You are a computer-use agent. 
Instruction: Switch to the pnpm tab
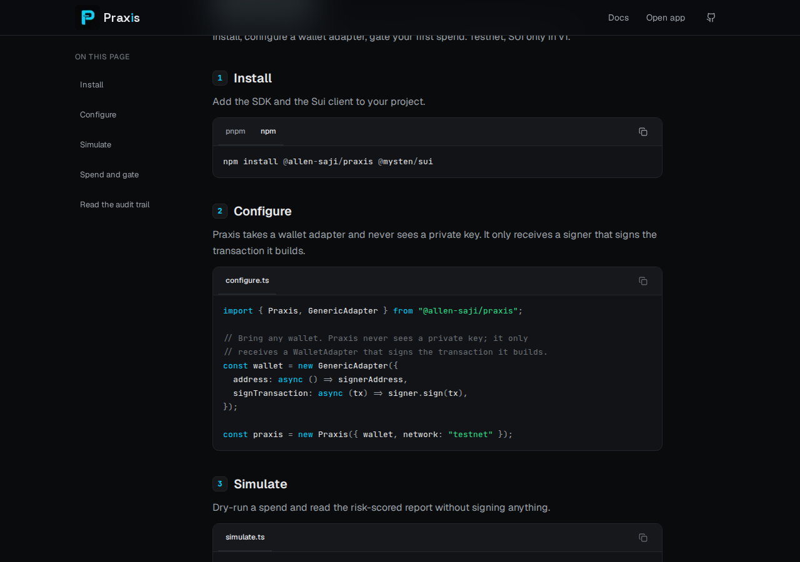236,131
